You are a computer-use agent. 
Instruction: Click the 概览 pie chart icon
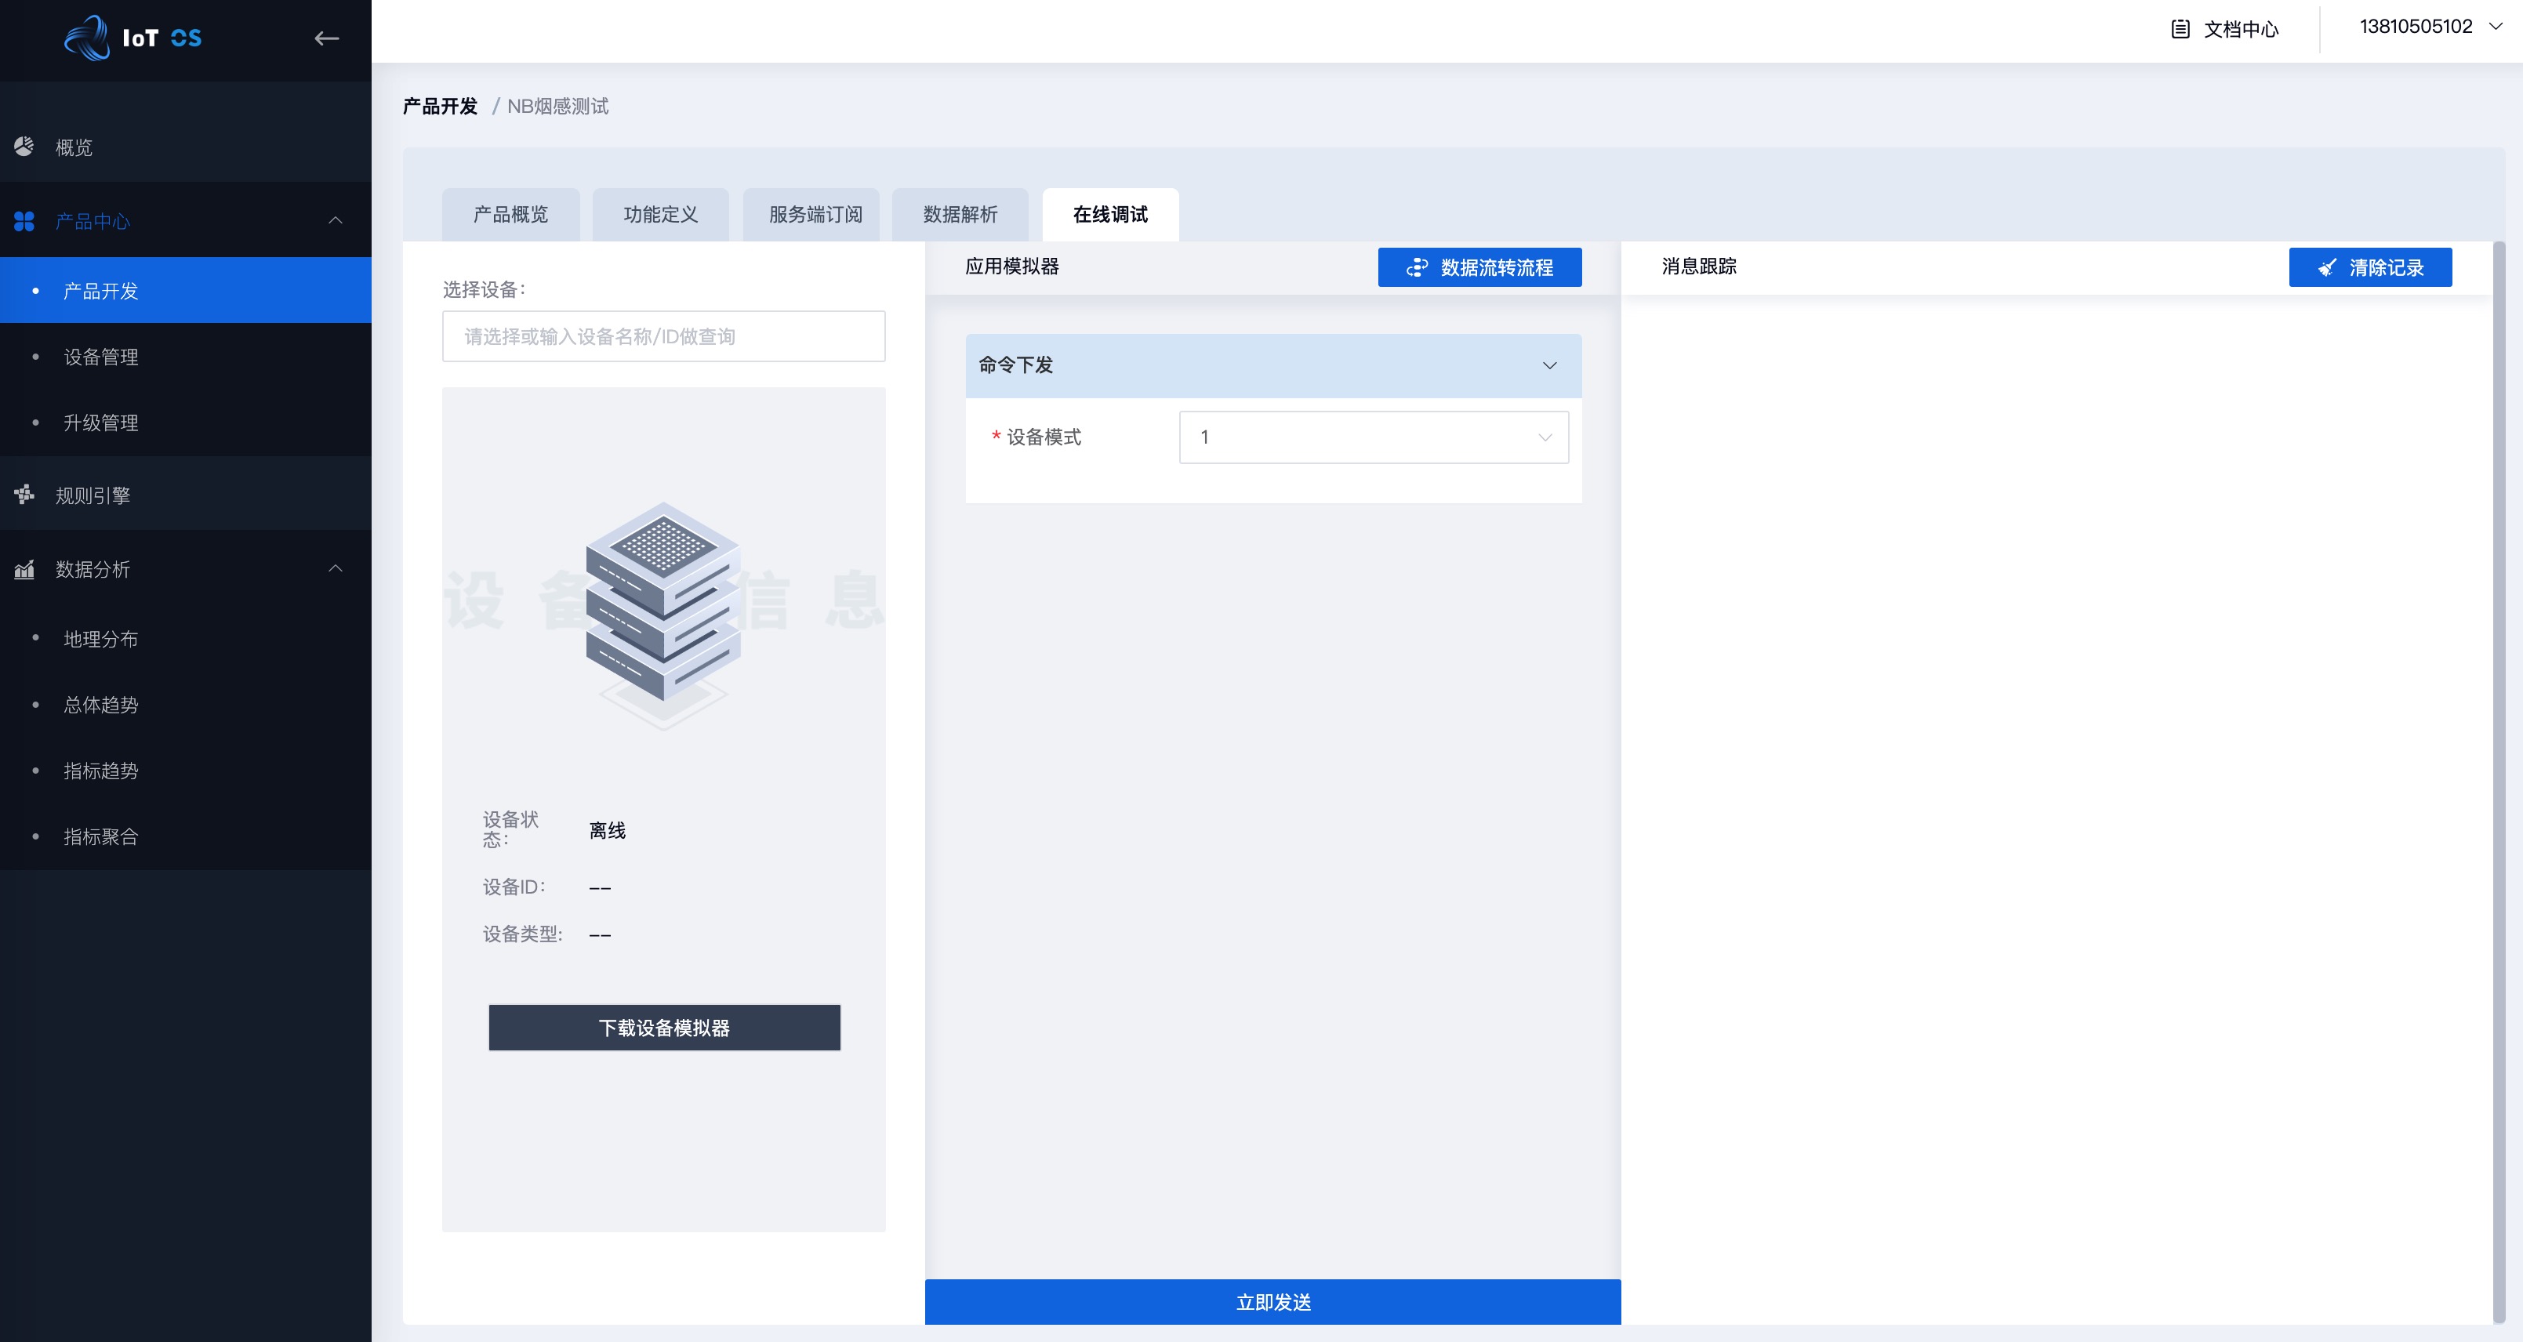click(24, 147)
